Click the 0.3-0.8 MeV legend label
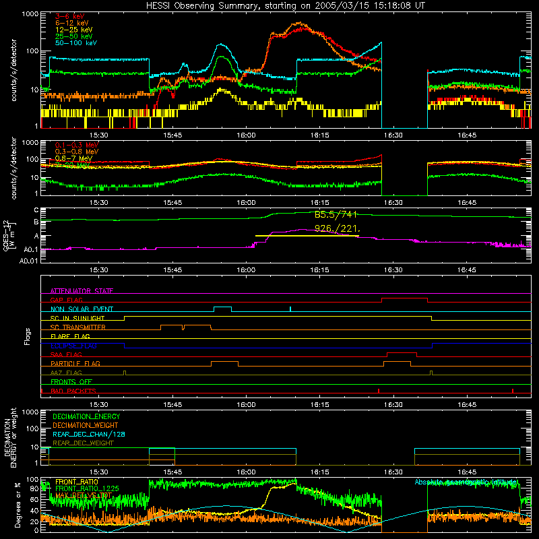Image resolution: width=539 pixels, height=539 pixels. [77, 152]
